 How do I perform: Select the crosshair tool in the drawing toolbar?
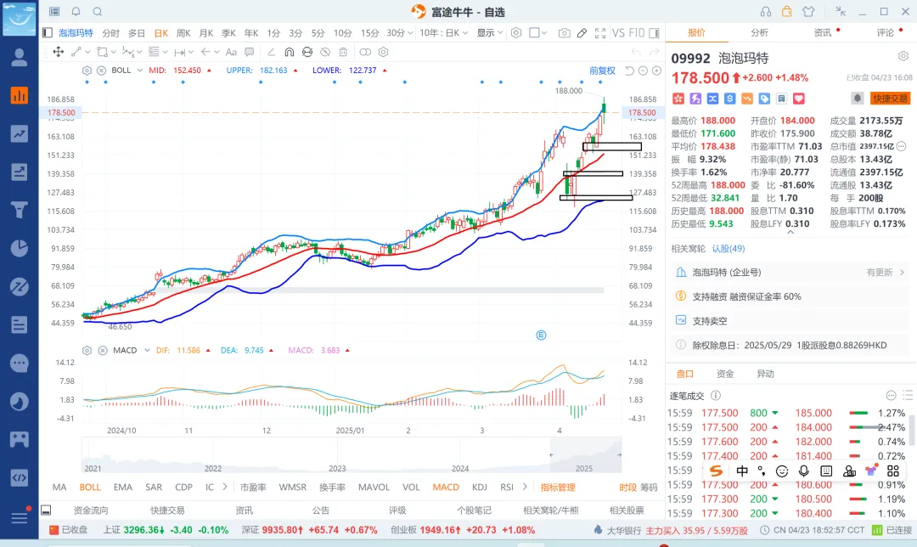(x=59, y=52)
